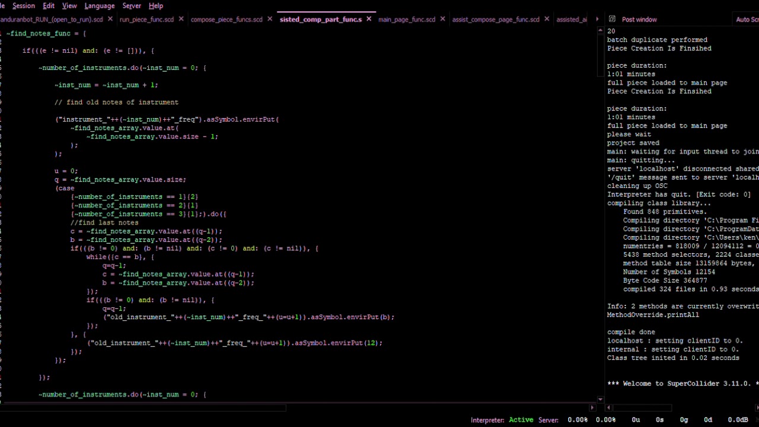Image resolution: width=759 pixels, height=427 pixels.
Task: Close the main_page_func.scd tab
Action: (x=442, y=19)
